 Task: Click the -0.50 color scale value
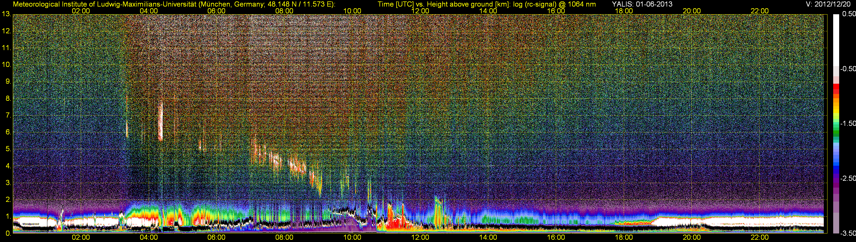coord(848,69)
